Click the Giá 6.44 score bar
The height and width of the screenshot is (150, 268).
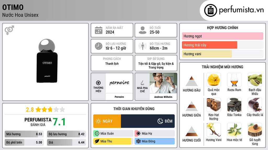[66, 142]
